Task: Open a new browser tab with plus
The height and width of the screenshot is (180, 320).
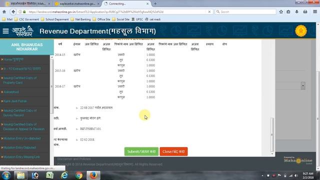Action: (155, 3)
